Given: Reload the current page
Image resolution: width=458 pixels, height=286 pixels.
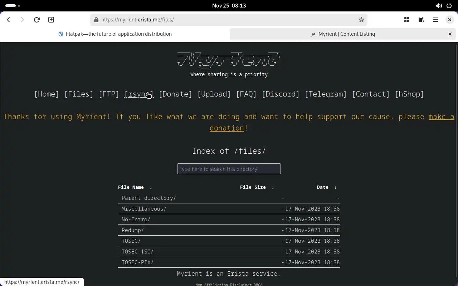Looking at the screenshot, I should click(x=36, y=20).
